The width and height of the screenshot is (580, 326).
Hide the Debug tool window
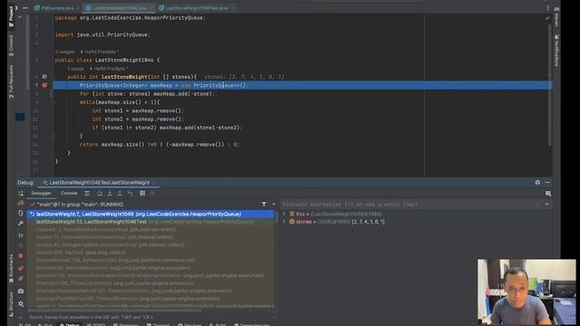(547, 182)
